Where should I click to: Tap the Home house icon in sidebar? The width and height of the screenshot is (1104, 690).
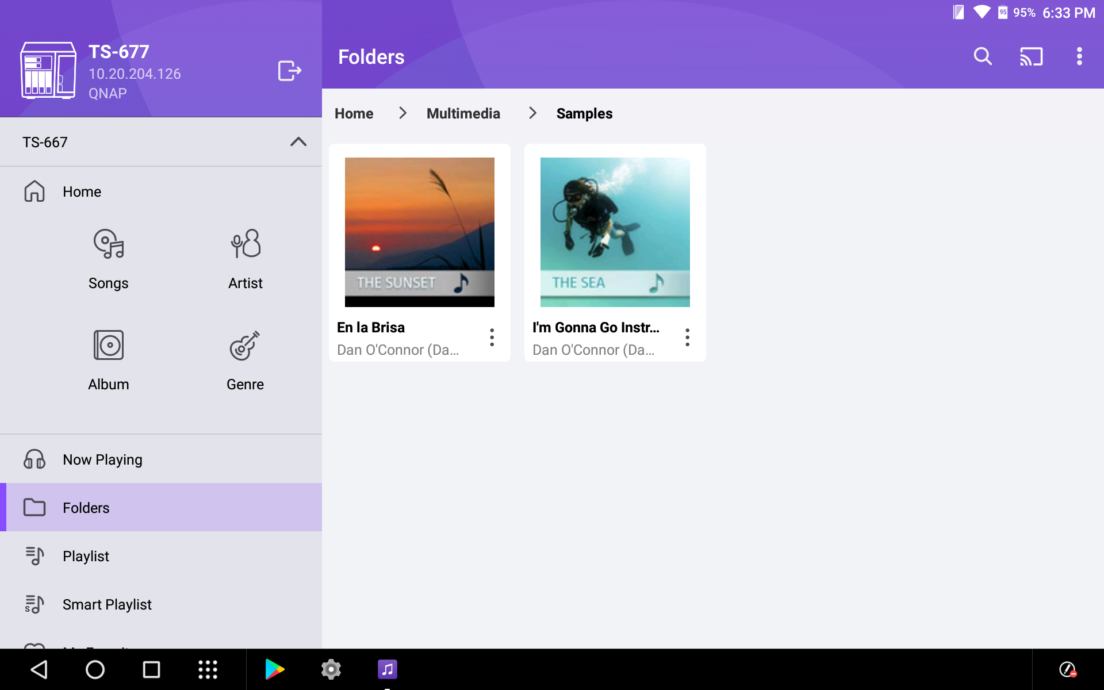point(34,191)
